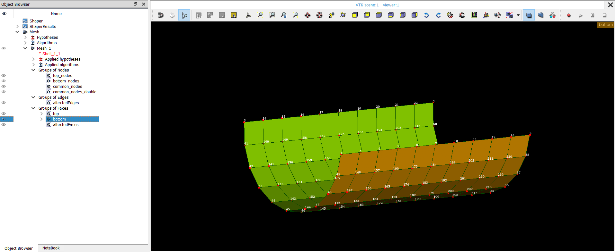This screenshot has height=252, width=615.
Task: Click the red Start Recording button
Action: pos(569,15)
